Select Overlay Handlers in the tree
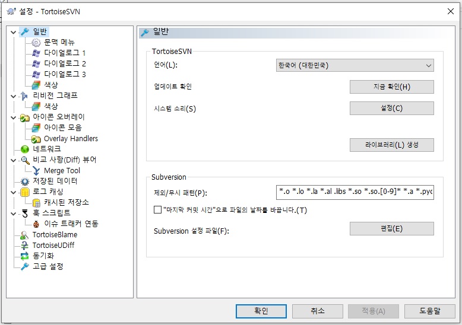Image resolution: width=462 pixels, height=325 pixels. click(71, 138)
